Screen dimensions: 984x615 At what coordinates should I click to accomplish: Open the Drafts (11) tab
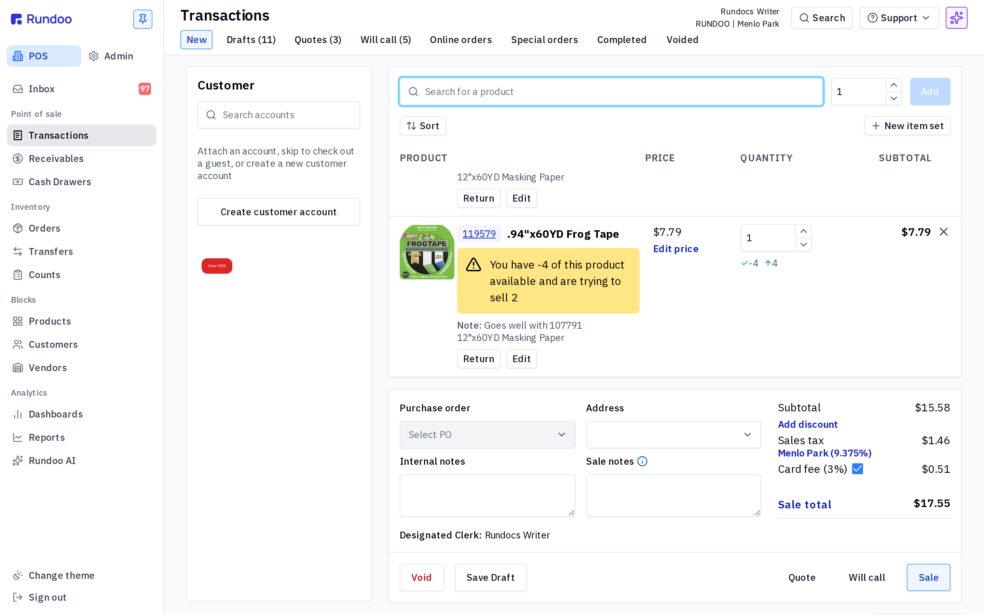(x=251, y=39)
